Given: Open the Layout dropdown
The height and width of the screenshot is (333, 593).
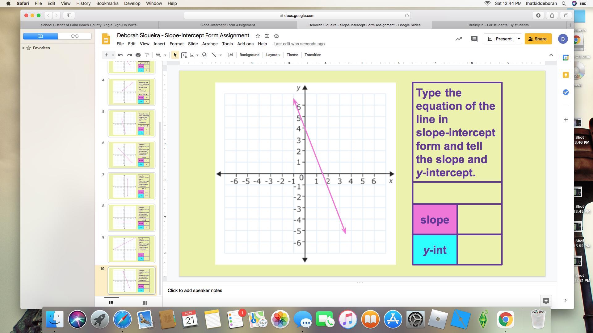Looking at the screenshot, I should click(273, 55).
